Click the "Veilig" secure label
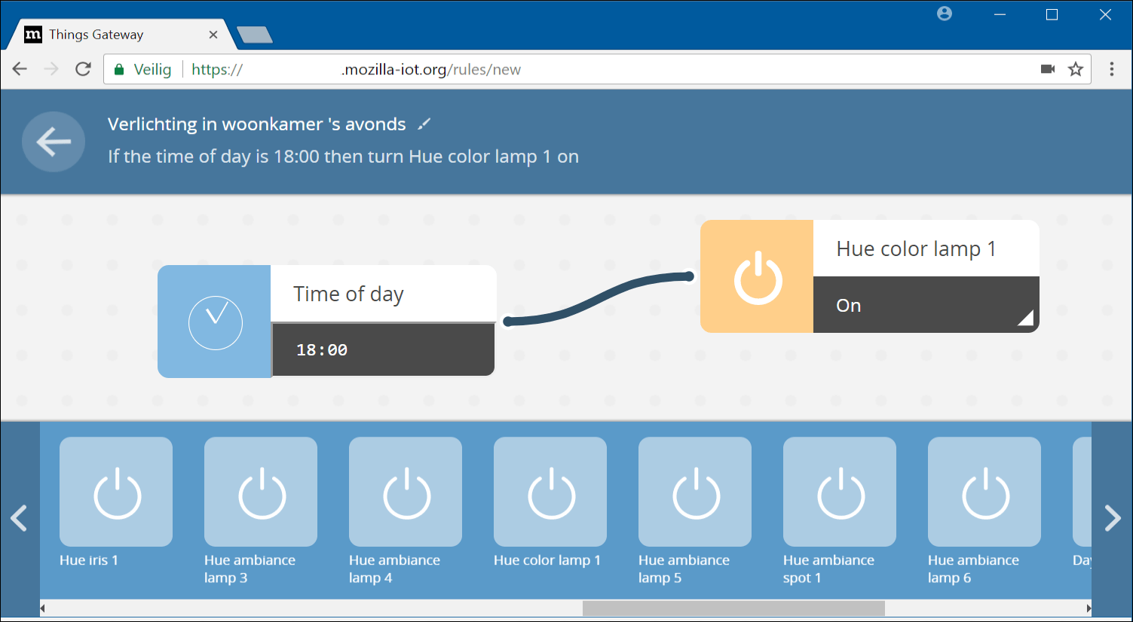 [x=152, y=69]
